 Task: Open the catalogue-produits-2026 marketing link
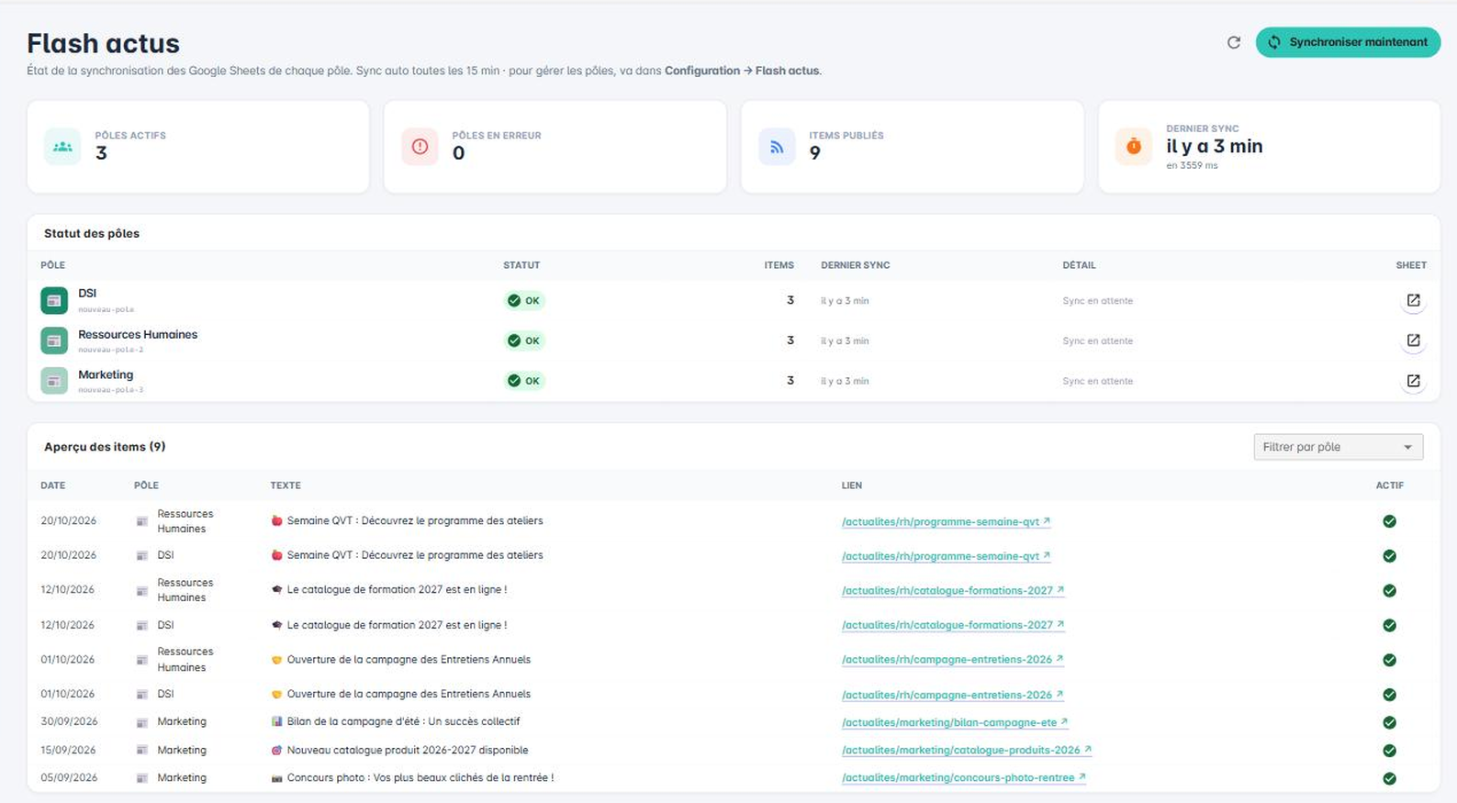(x=967, y=750)
